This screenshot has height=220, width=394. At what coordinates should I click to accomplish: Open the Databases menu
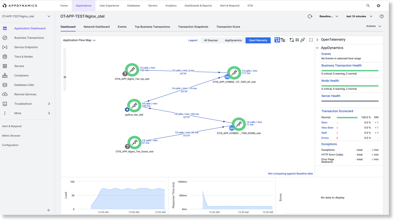pos(133,5)
